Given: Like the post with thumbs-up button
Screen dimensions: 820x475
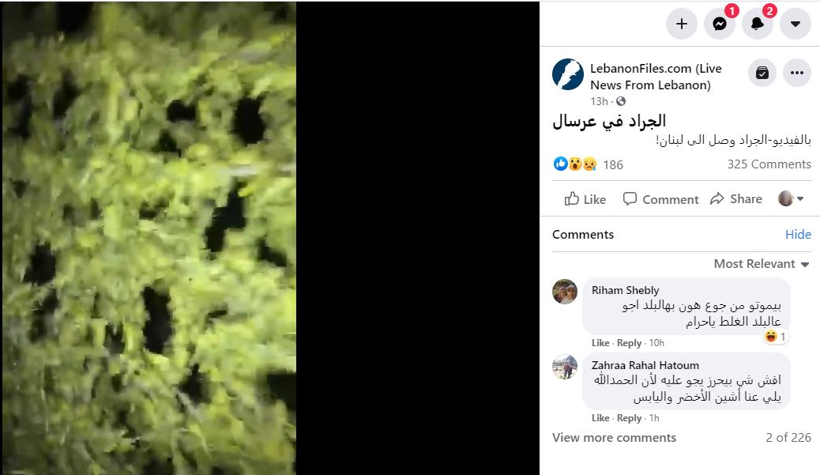Looking at the screenshot, I should pyautogui.click(x=585, y=199).
